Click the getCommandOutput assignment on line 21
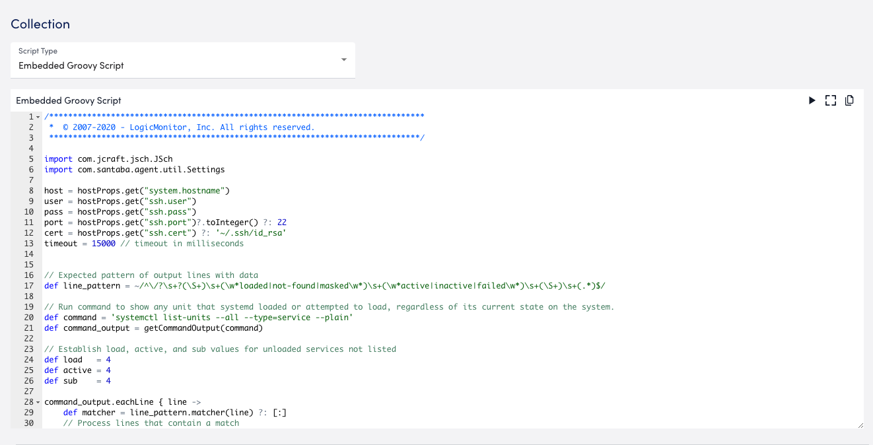This screenshot has height=445, width=873. 152,327
